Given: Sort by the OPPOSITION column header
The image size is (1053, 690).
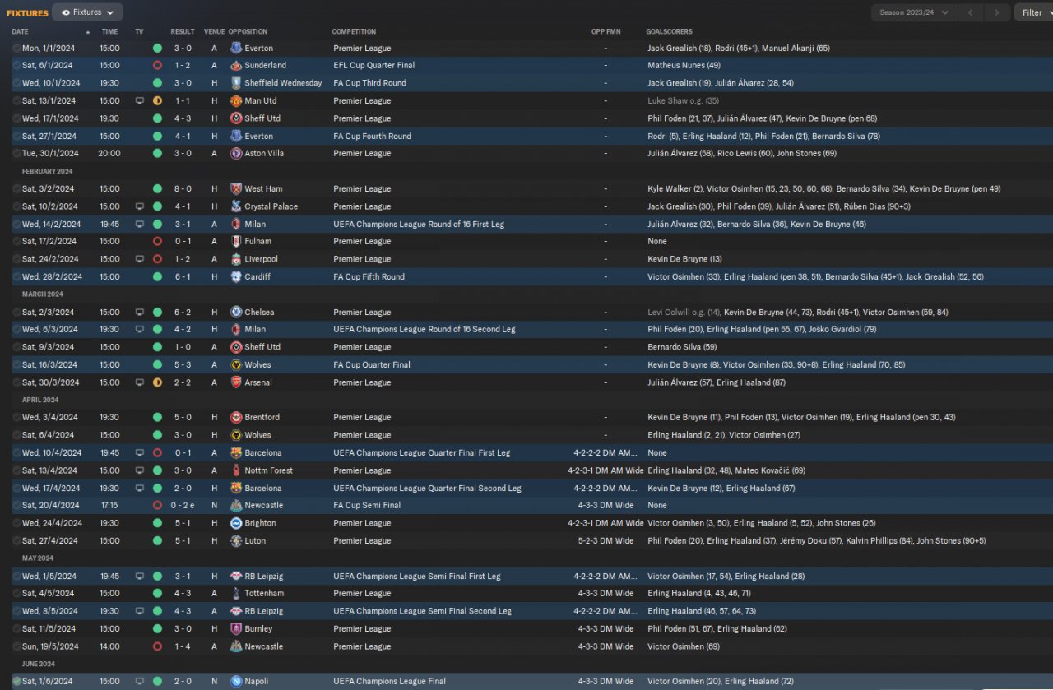Looking at the screenshot, I should 248,32.
